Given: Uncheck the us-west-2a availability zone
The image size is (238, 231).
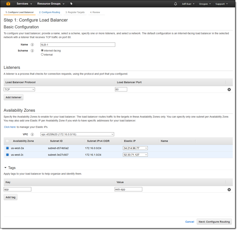Looking at the screenshot, I should click(7, 148).
